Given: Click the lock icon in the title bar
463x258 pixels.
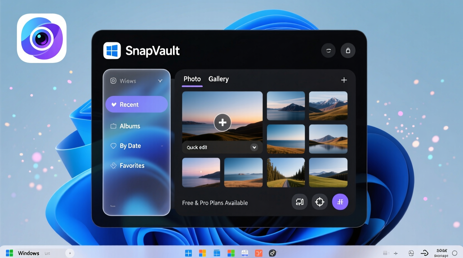Looking at the screenshot, I should click(x=348, y=51).
